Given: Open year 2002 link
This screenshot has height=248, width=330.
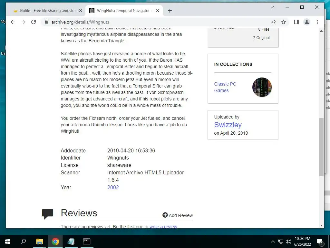Looking at the screenshot, I should [113, 187].
